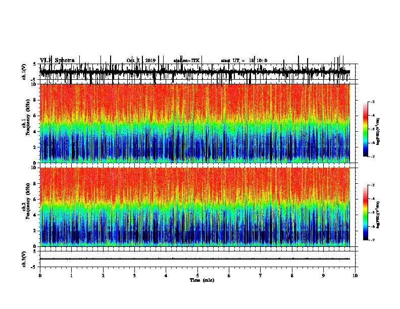Click the ch.1 frequency axis "6" kHz tick label
This screenshot has height=309, width=400.
coord(35,116)
